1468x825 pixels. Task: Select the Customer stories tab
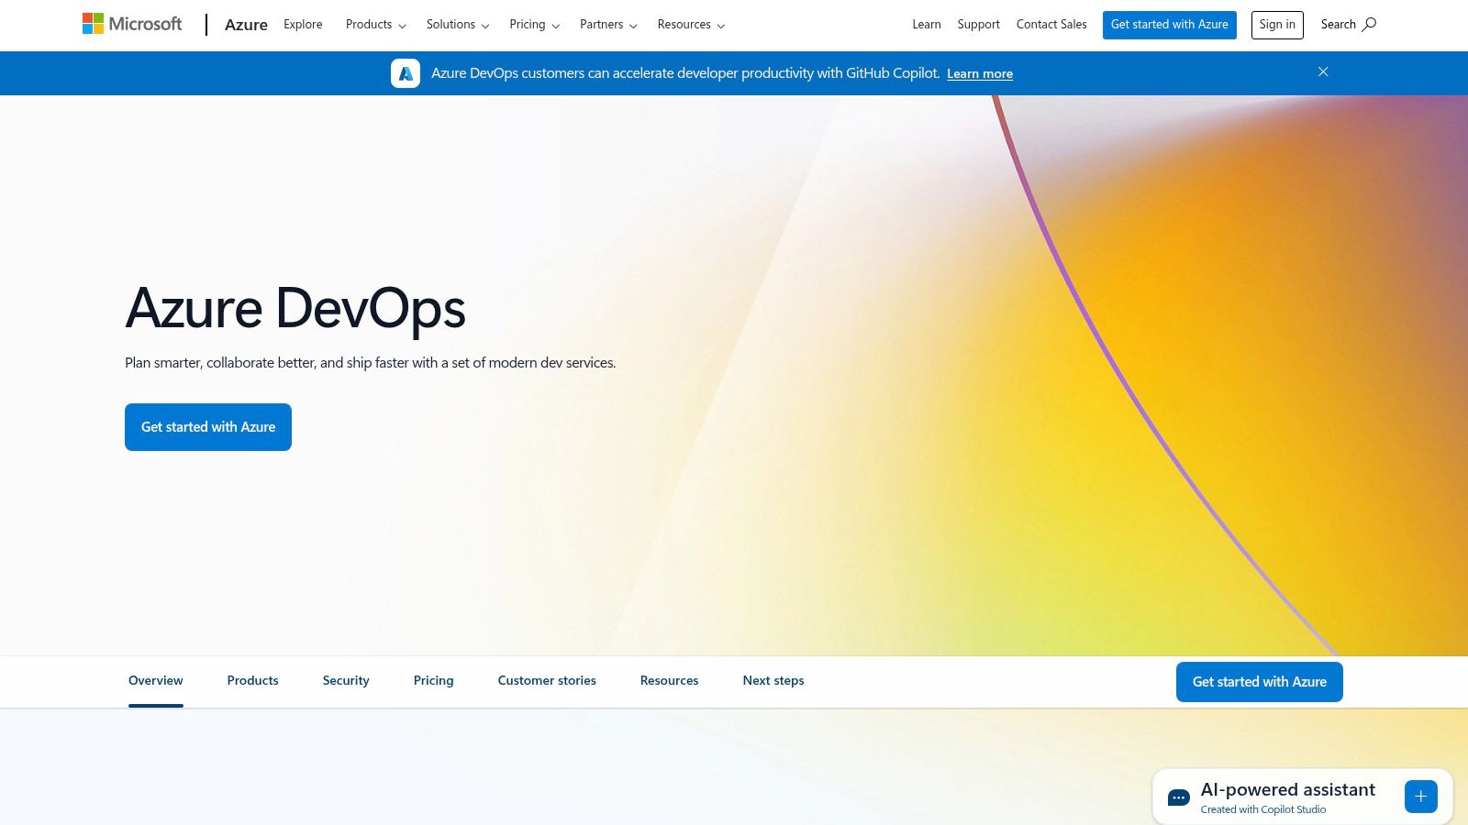tap(547, 681)
